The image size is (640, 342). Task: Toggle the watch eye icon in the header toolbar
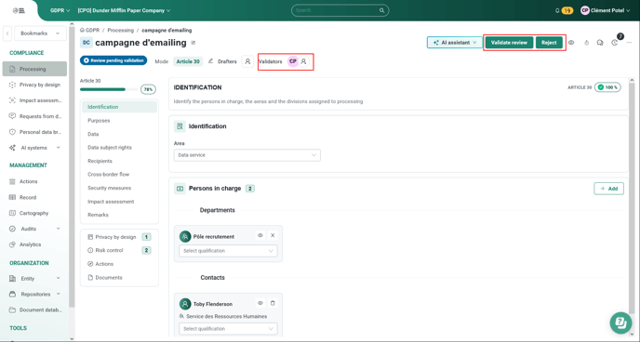click(571, 43)
